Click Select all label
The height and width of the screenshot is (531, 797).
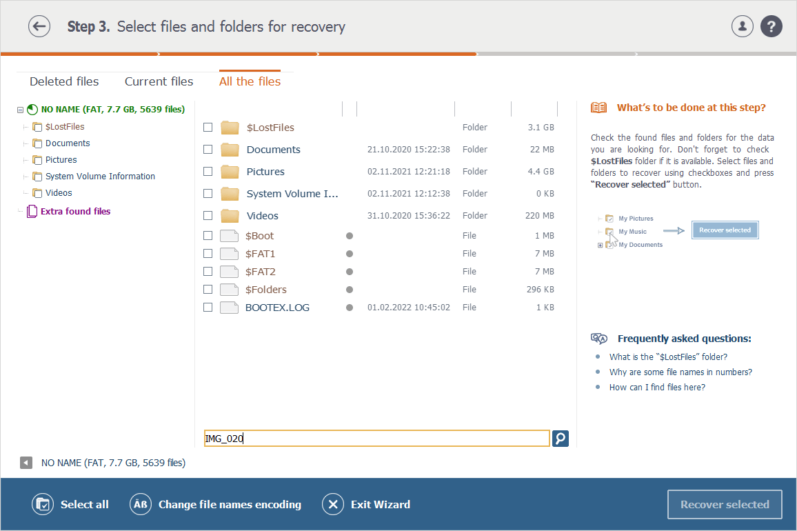84,505
